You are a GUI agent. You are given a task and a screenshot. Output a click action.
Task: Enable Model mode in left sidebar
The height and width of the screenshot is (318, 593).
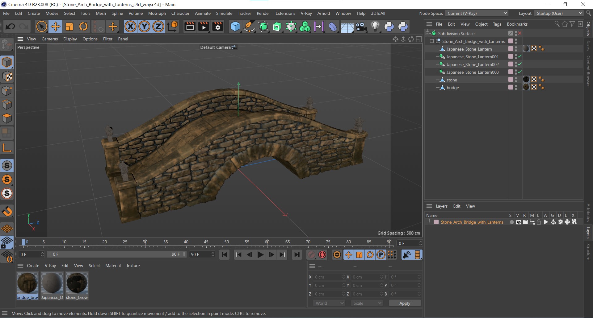7,62
